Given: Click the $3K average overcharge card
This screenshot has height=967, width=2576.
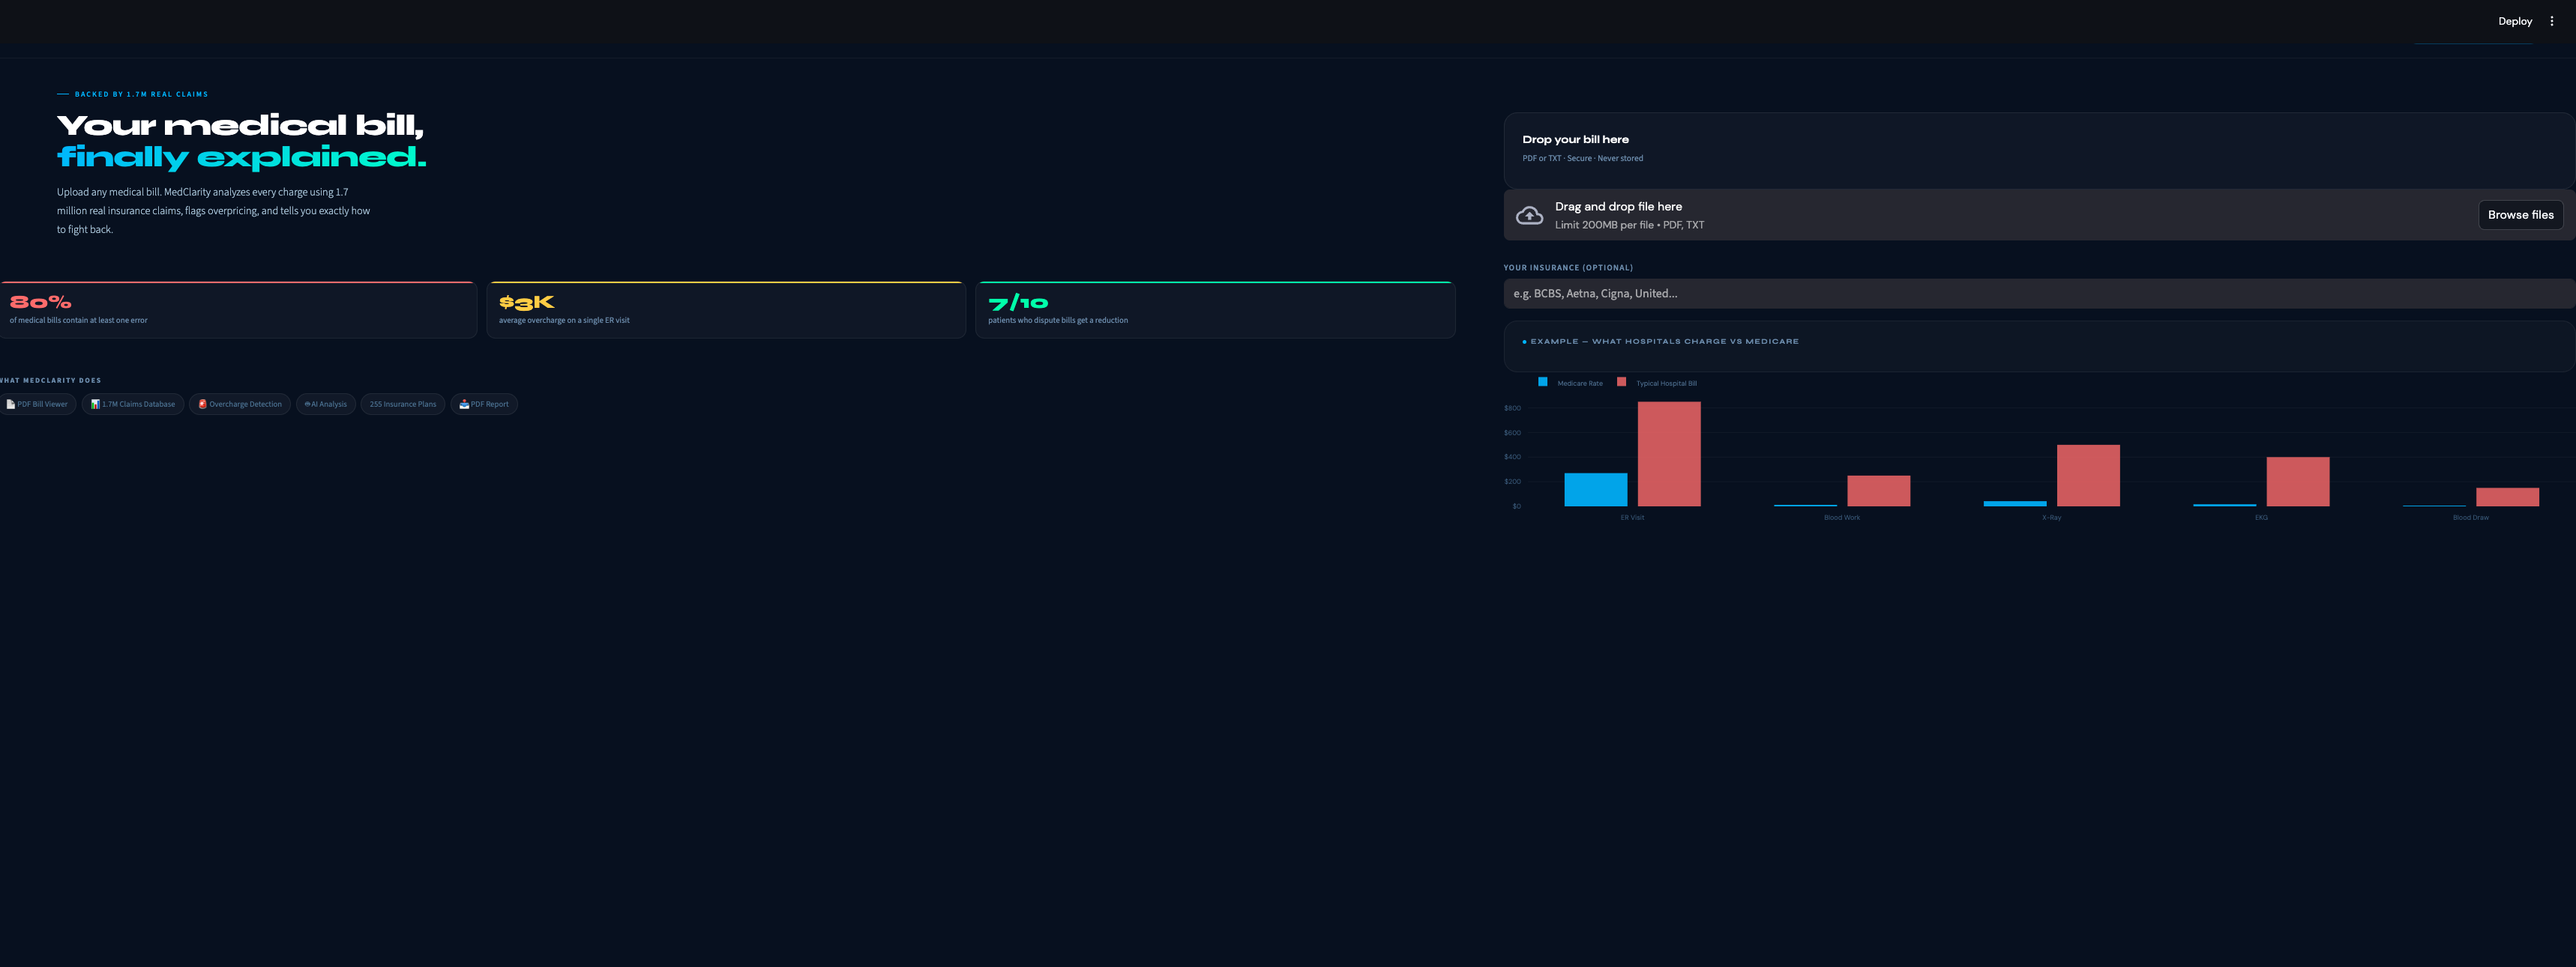Looking at the screenshot, I should (x=726, y=311).
